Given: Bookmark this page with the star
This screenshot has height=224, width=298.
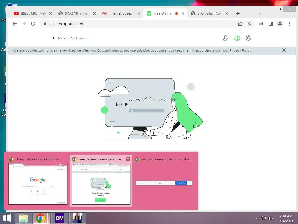Looking at the screenshot, I should (249, 24).
